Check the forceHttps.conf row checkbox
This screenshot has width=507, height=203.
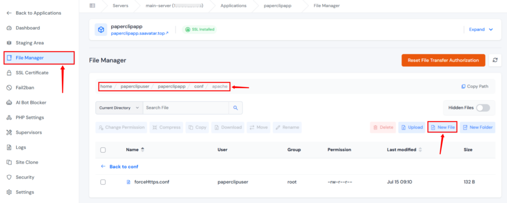[103, 182]
